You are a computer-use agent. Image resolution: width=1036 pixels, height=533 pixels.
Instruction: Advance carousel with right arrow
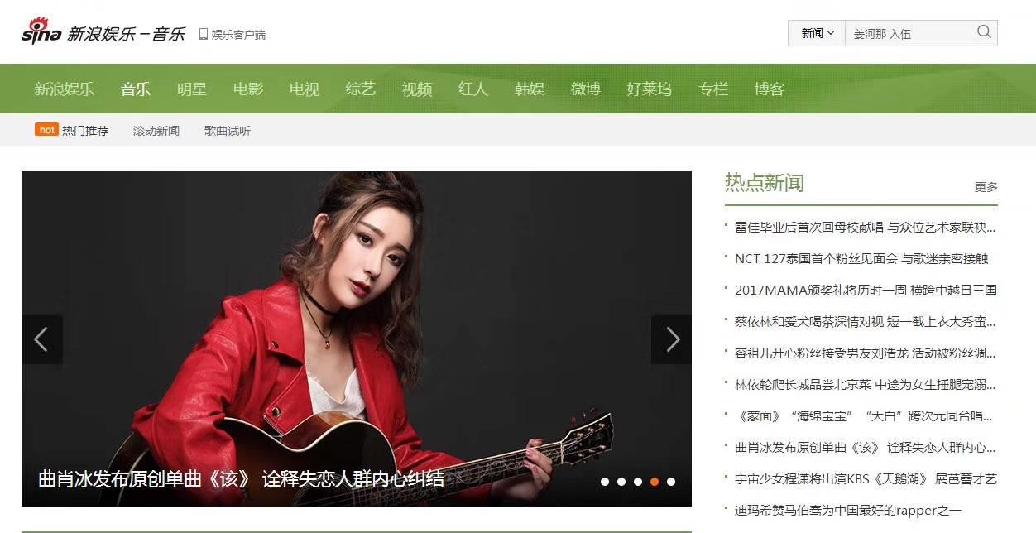672,339
